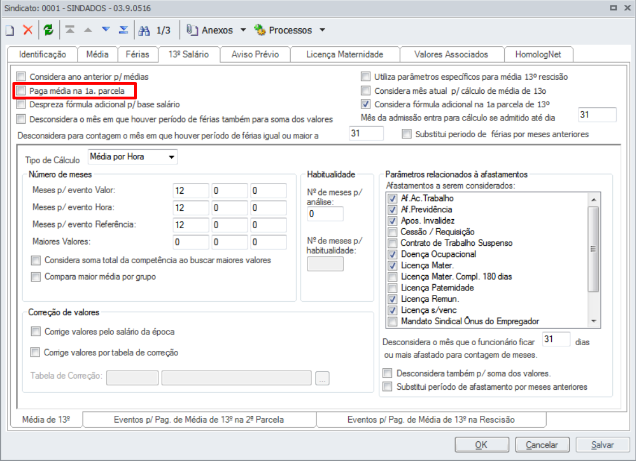This screenshot has height=461, width=636.
Task: Click the New record icon
Action: (x=10, y=31)
